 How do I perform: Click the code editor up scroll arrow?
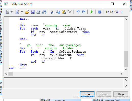[x=126, y=19]
